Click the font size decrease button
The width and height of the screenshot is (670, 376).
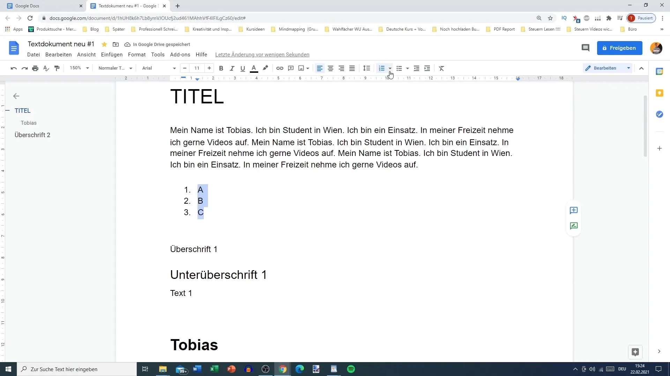(185, 68)
